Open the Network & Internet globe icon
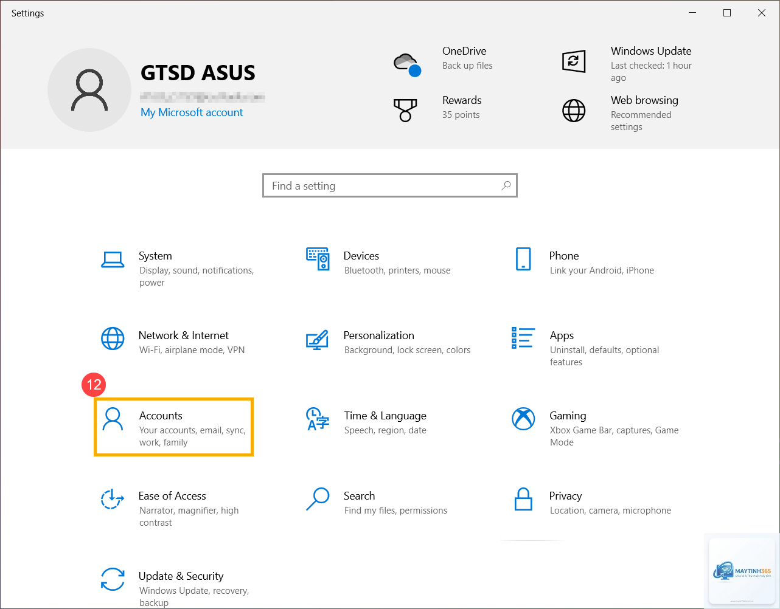This screenshot has width=780, height=609. coord(113,339)
